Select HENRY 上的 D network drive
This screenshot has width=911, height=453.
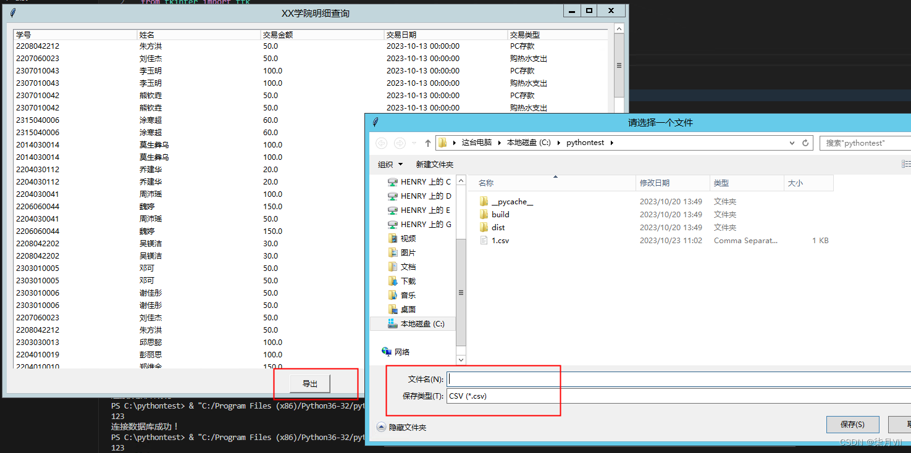[419, 196]
